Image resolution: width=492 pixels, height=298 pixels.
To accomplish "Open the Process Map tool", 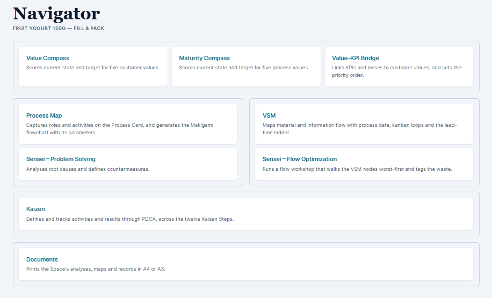I will [x=128, y=124].
